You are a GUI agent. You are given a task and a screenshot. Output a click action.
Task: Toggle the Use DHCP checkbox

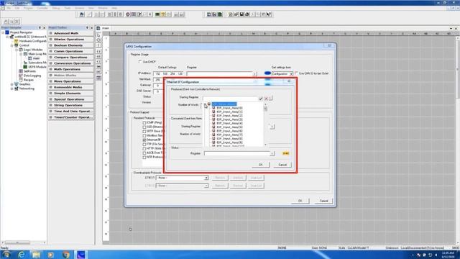(140, 62)
